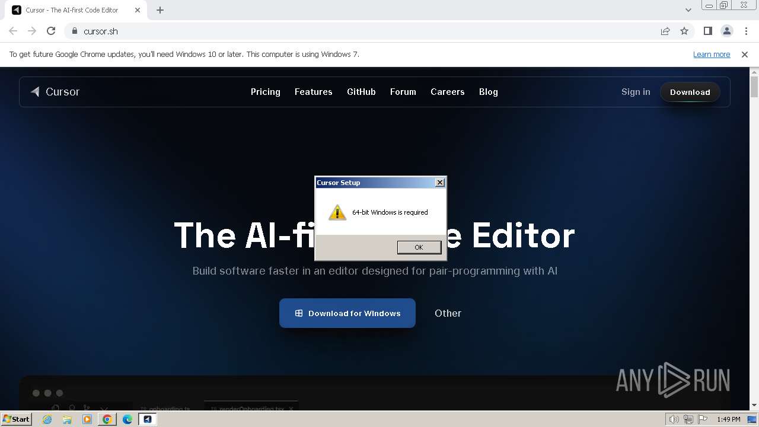
Task: Open the GitHub link in the navigation bar
Action: (361, 92)
